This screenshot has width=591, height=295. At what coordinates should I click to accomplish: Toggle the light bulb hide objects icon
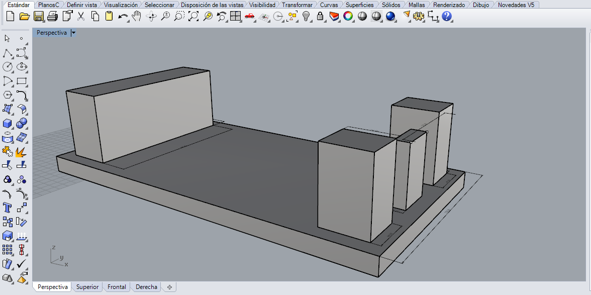point(306,17)
